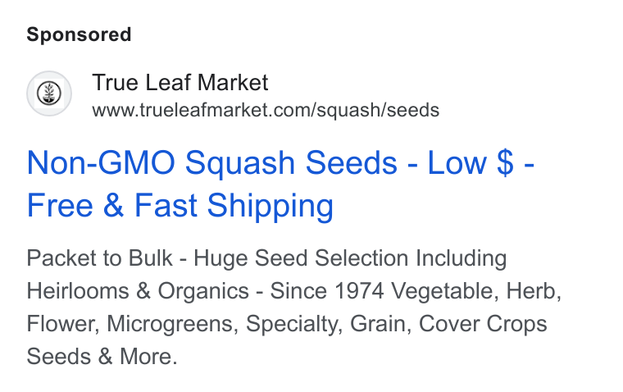Click the "Low $" part of headline
The image size is (623, 392).
[471, 162]
